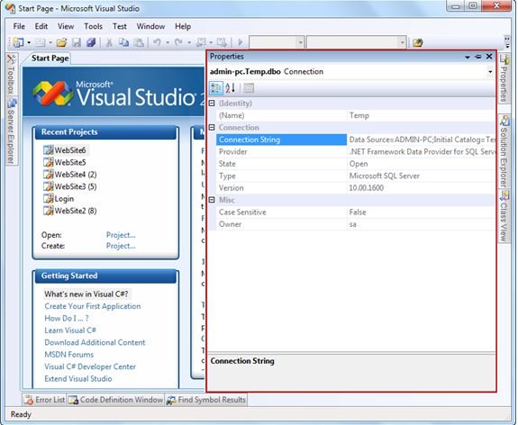Viewport: 518px width, 425px height.
Task: Open the View menu
Action: 66,26
